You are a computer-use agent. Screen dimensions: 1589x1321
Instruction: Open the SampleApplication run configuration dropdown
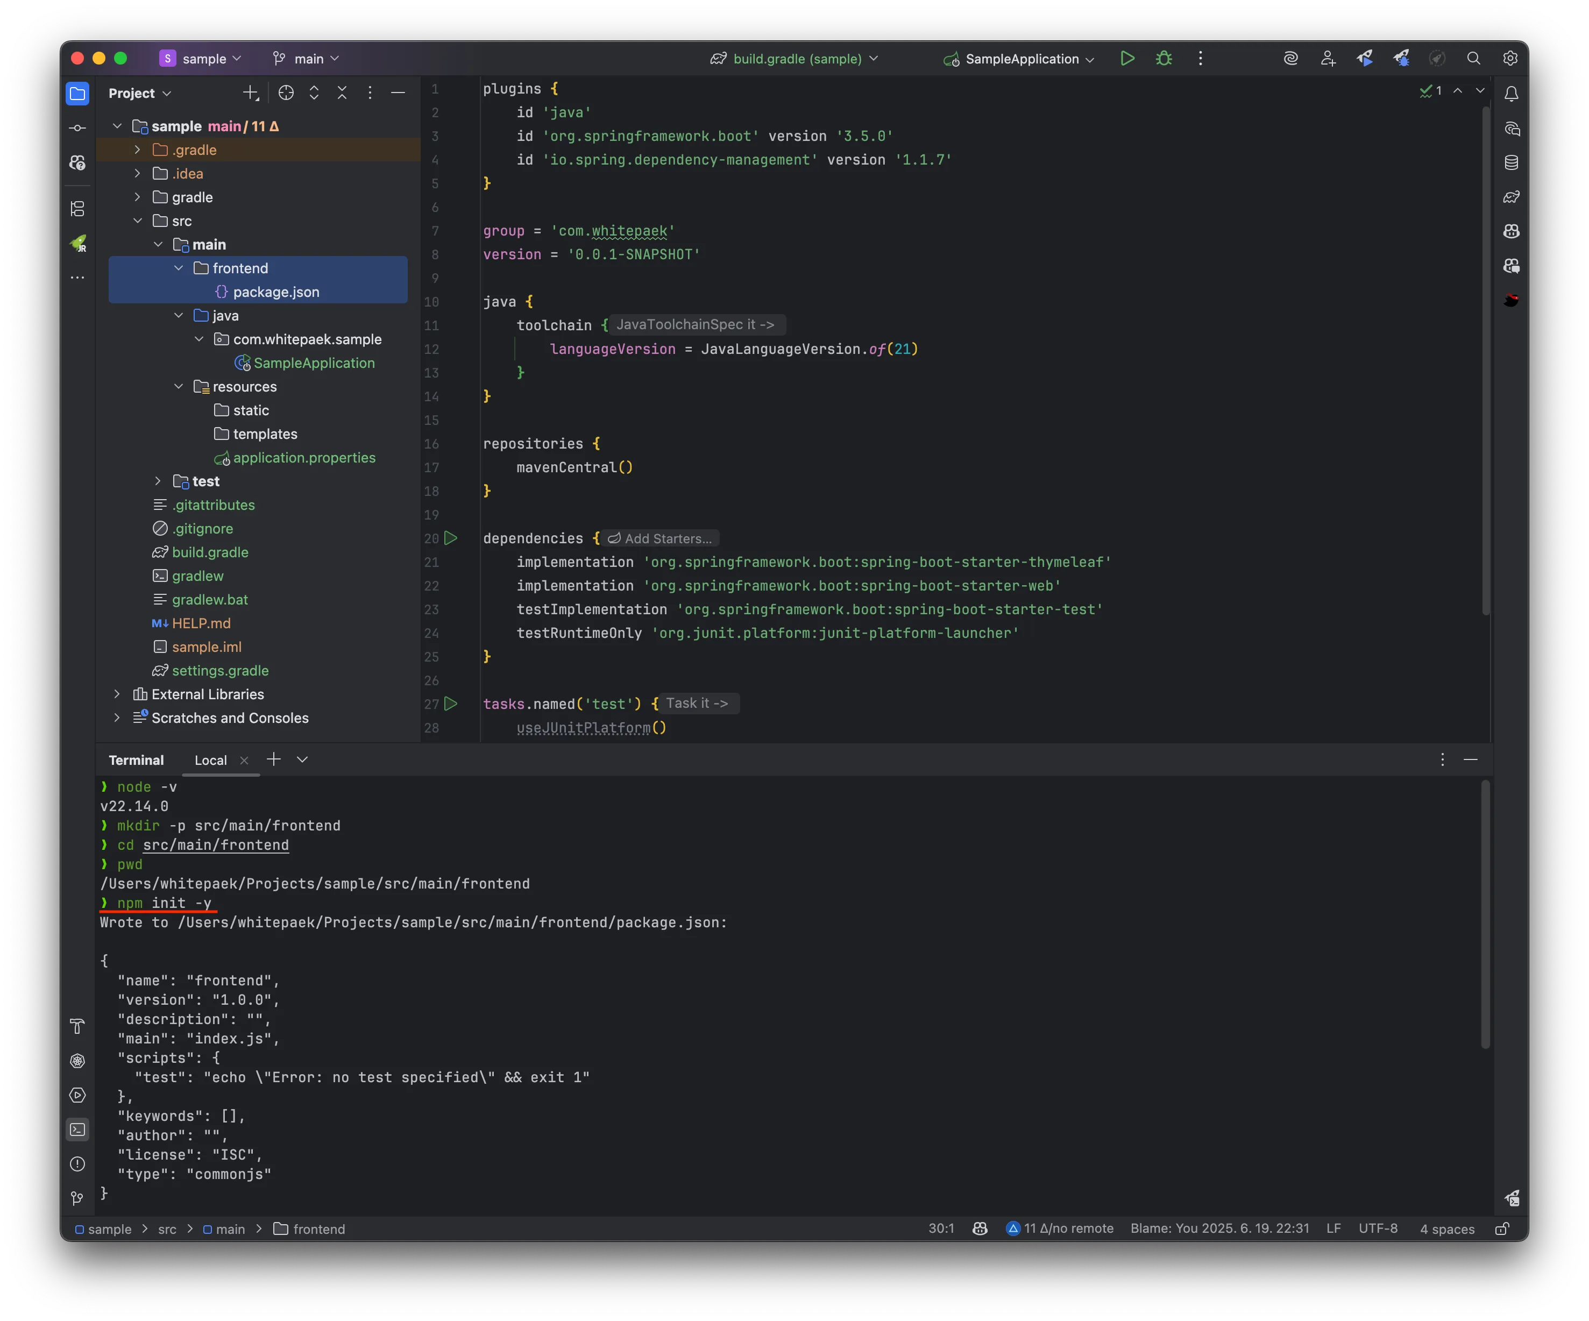[x=1018, y=58]
